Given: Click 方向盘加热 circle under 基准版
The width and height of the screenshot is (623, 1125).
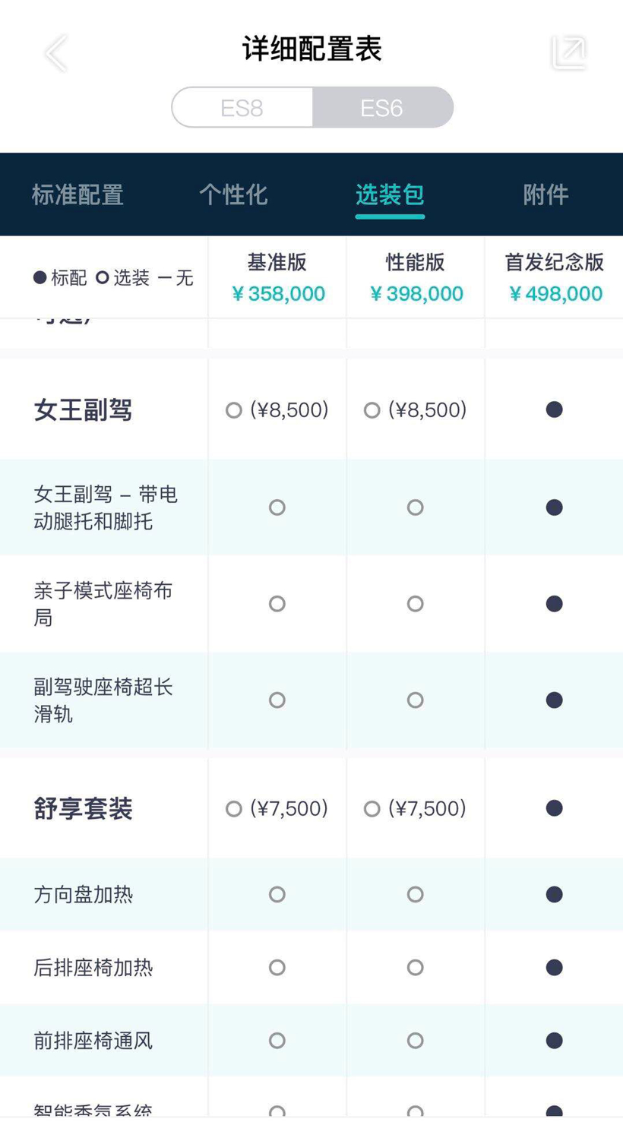Looking at the screenshot, I should click(277, 895).
